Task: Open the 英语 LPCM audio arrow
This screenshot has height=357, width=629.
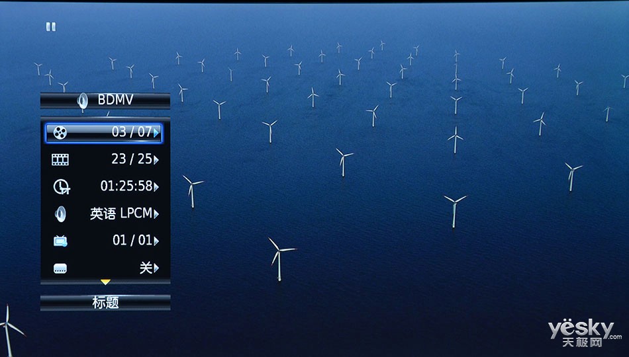Action: click(156, 214)
